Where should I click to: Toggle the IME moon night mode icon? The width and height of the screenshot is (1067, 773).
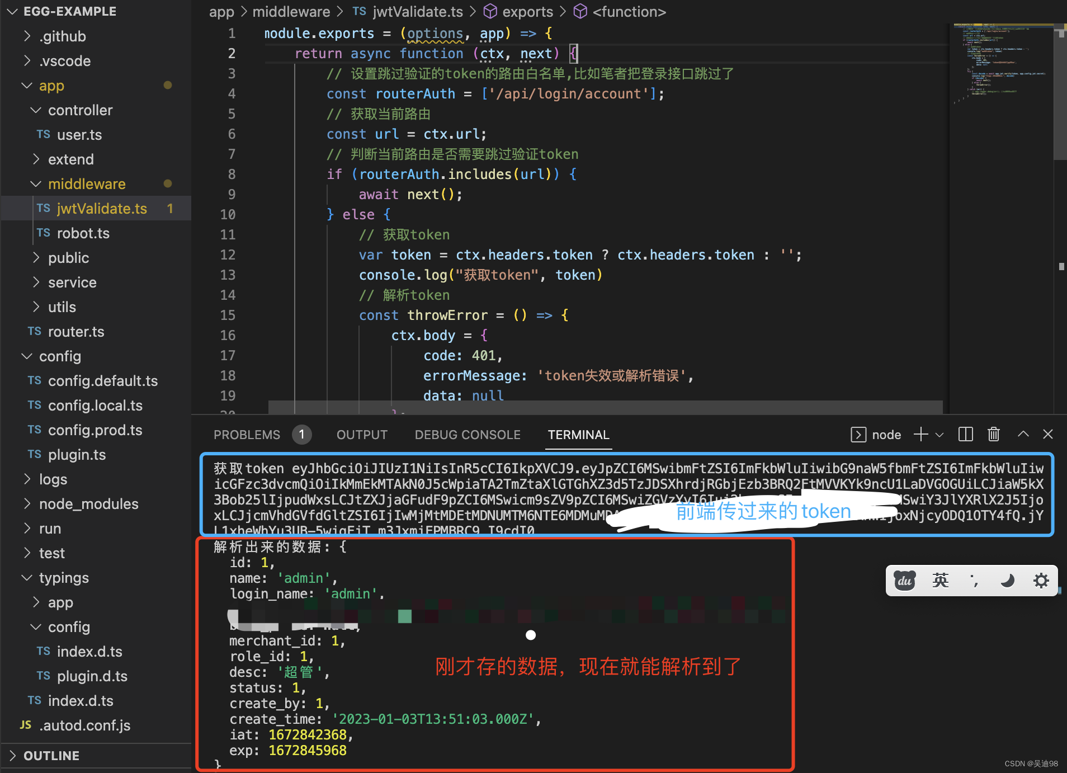(1008, 581)
